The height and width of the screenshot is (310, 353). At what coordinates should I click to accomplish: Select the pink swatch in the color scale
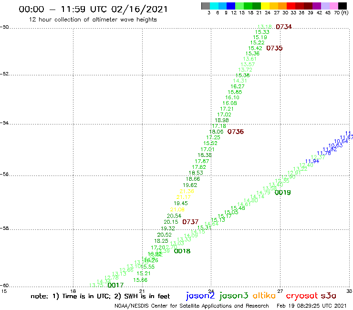tap(334, 6)
